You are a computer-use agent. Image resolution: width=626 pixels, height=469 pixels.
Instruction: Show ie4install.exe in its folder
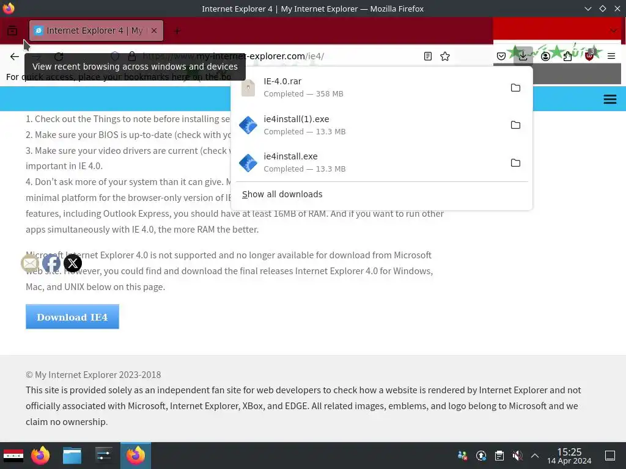[x=515, y=162]
